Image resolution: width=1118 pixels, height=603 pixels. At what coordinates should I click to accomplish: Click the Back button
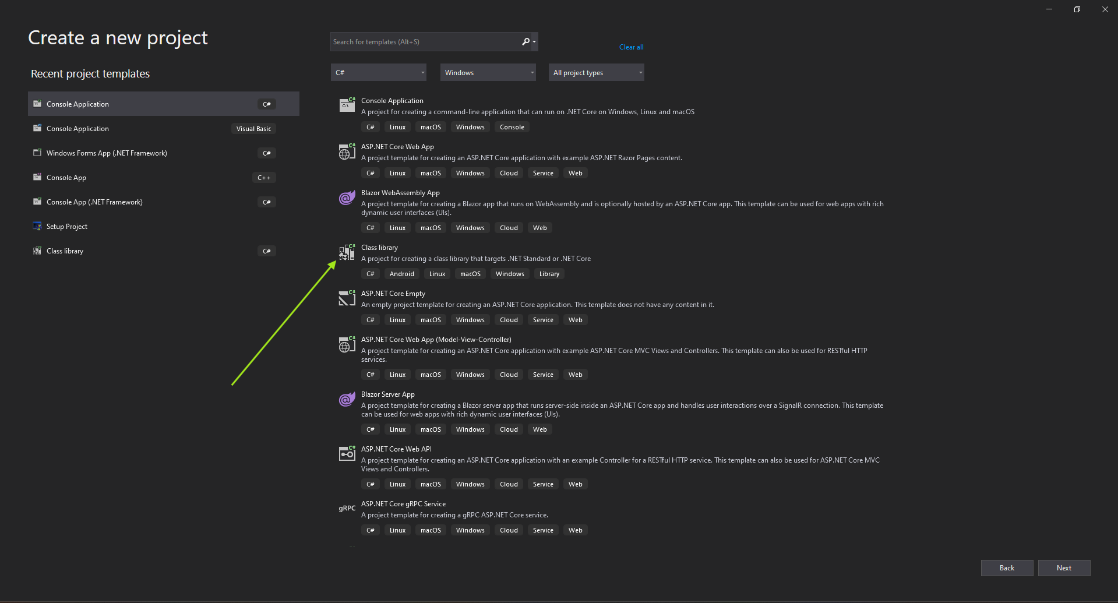pyautogui.click(x=1007, y=568)
